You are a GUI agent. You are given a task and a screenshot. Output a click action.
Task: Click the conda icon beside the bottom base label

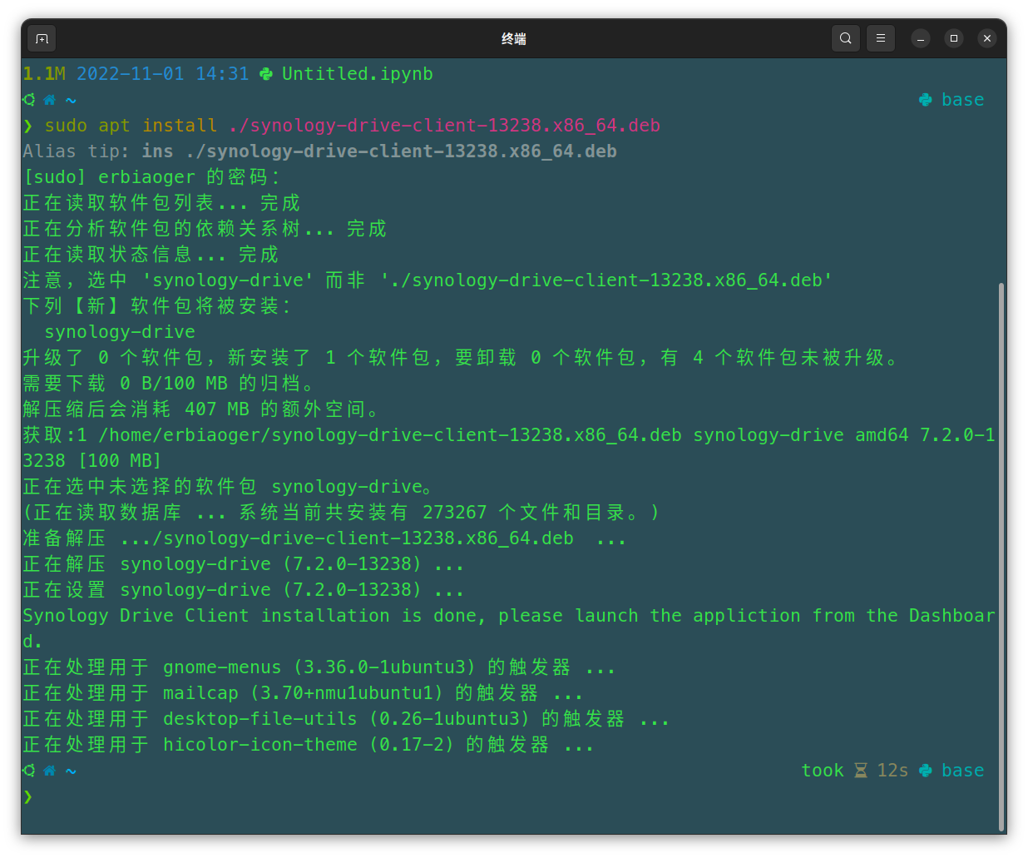click(926, 771)
